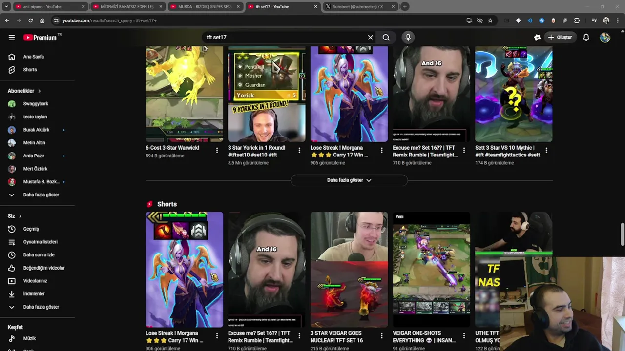Play the 6-Cost 3-Star Warwick thumbnail
This screenshot has width=625, height=351.
(184, 94)
